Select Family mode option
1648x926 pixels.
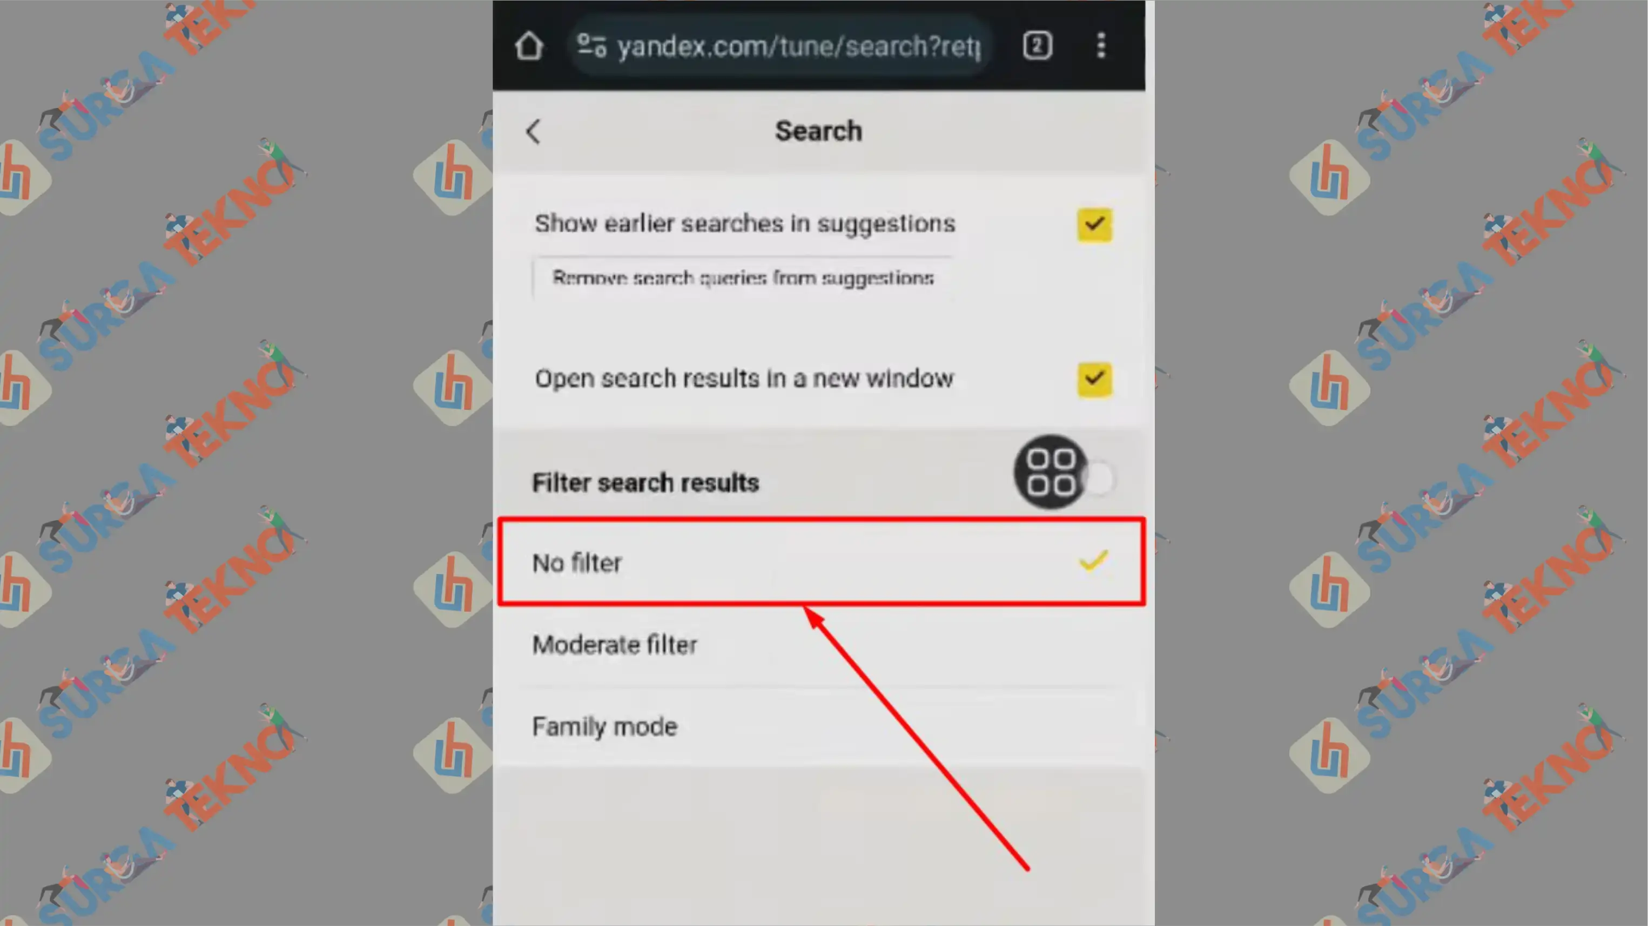(x=603, y=726)
